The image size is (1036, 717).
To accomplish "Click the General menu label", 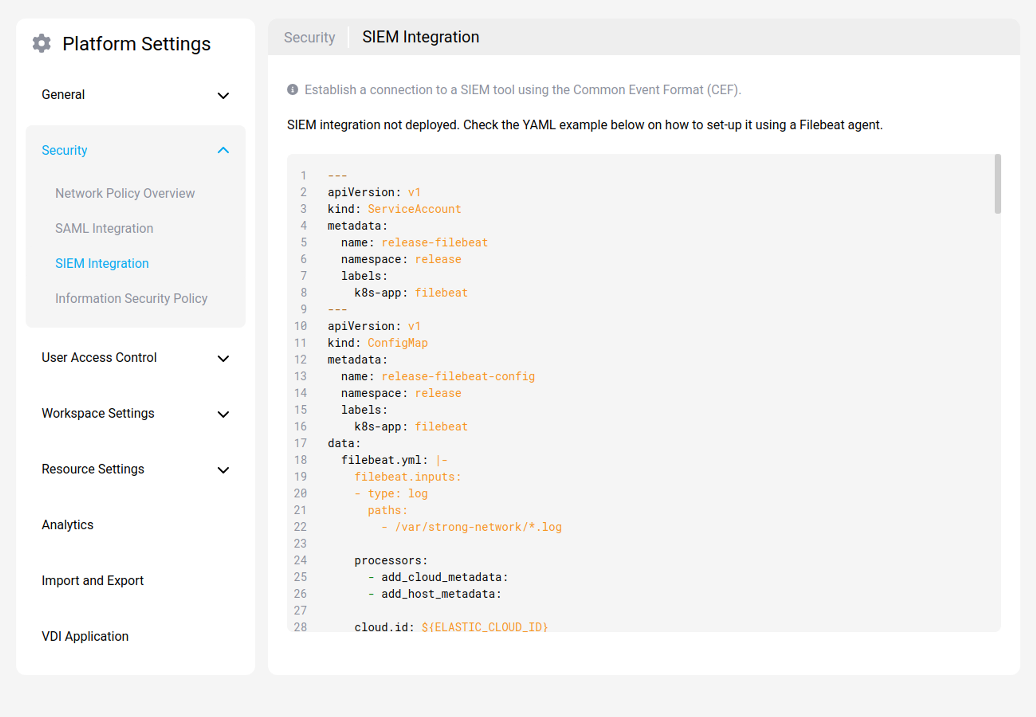I will (63, 95).
